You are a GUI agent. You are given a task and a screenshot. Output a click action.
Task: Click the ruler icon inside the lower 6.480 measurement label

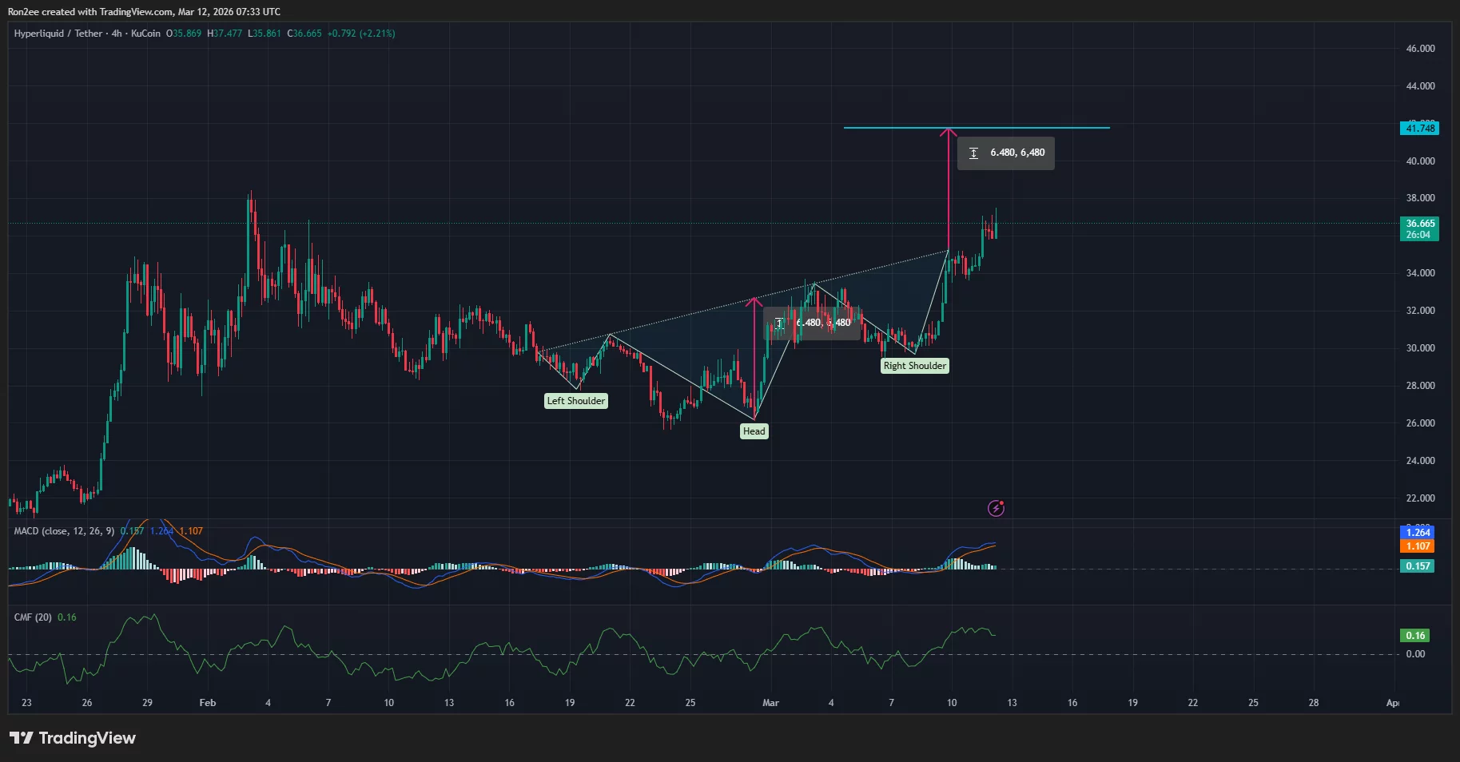pos(779,323)
